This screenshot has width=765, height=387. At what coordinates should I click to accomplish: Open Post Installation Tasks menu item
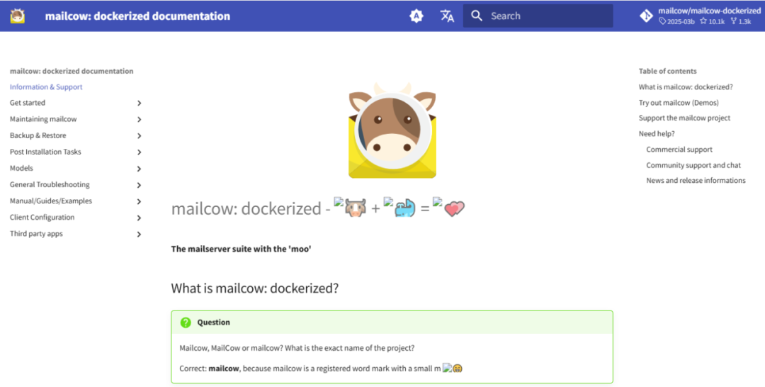click(x=45, y=152)
